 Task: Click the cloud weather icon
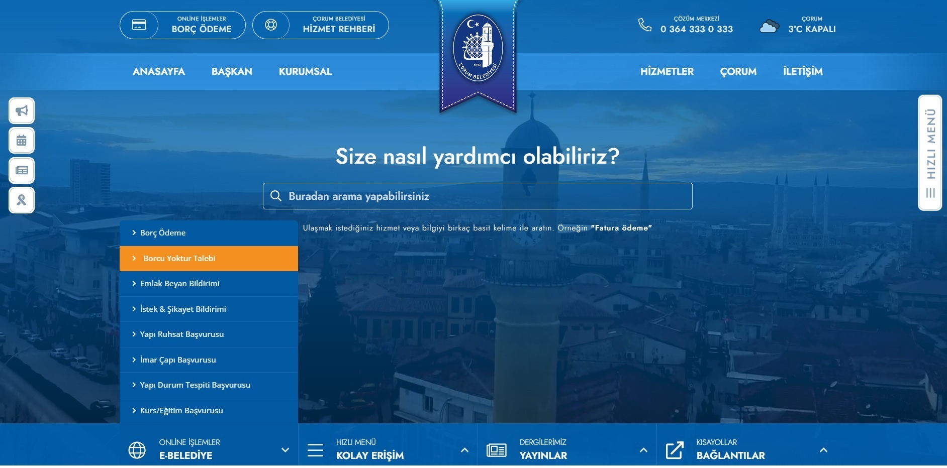click(x=769, y=26)
